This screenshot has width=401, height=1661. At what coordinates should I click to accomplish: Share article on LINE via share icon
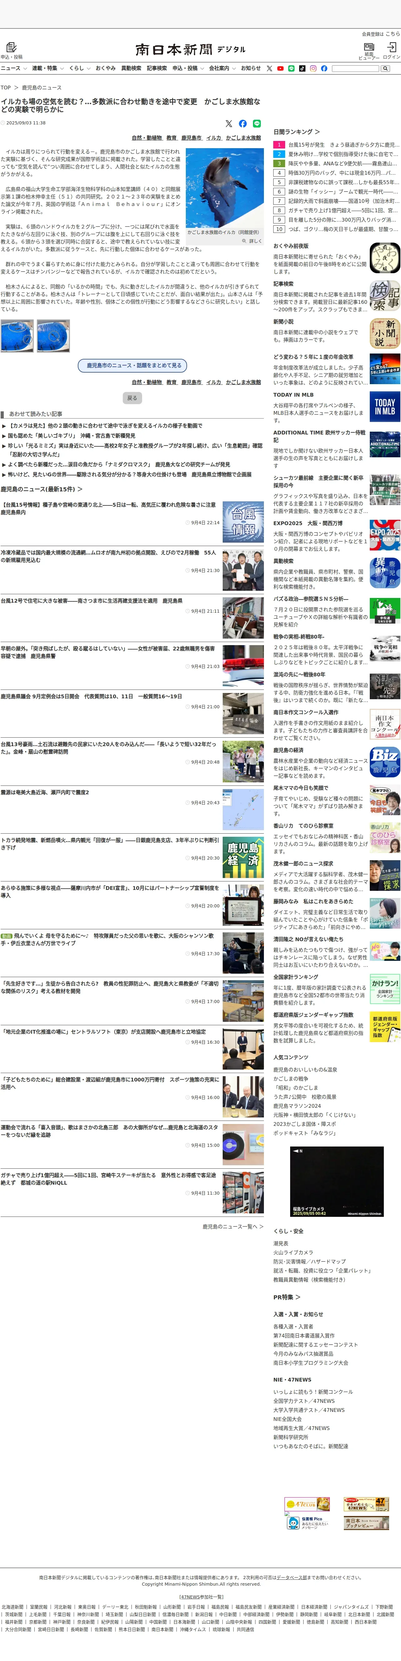(257, 123)
